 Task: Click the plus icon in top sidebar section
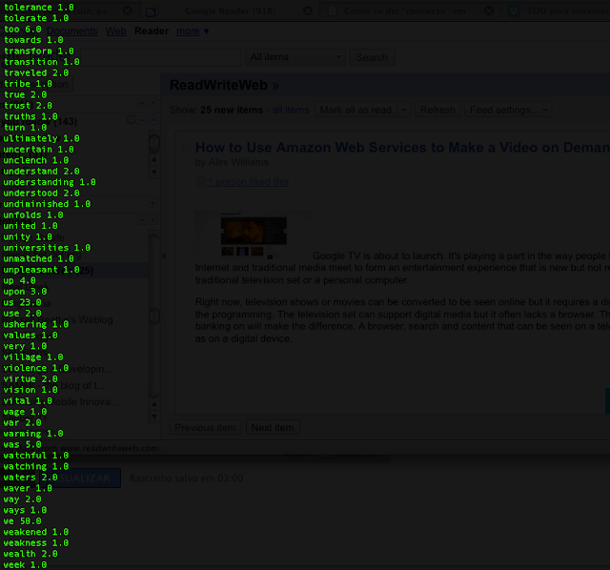click(x=142, y=103)
